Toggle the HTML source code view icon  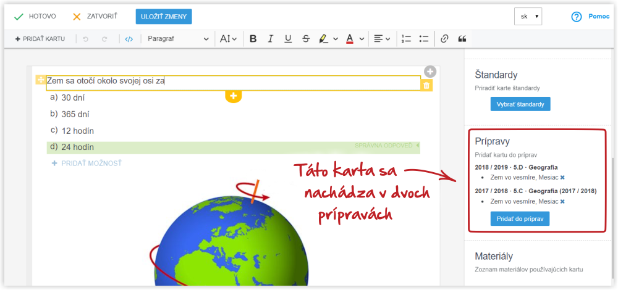[x=129, y=39]
